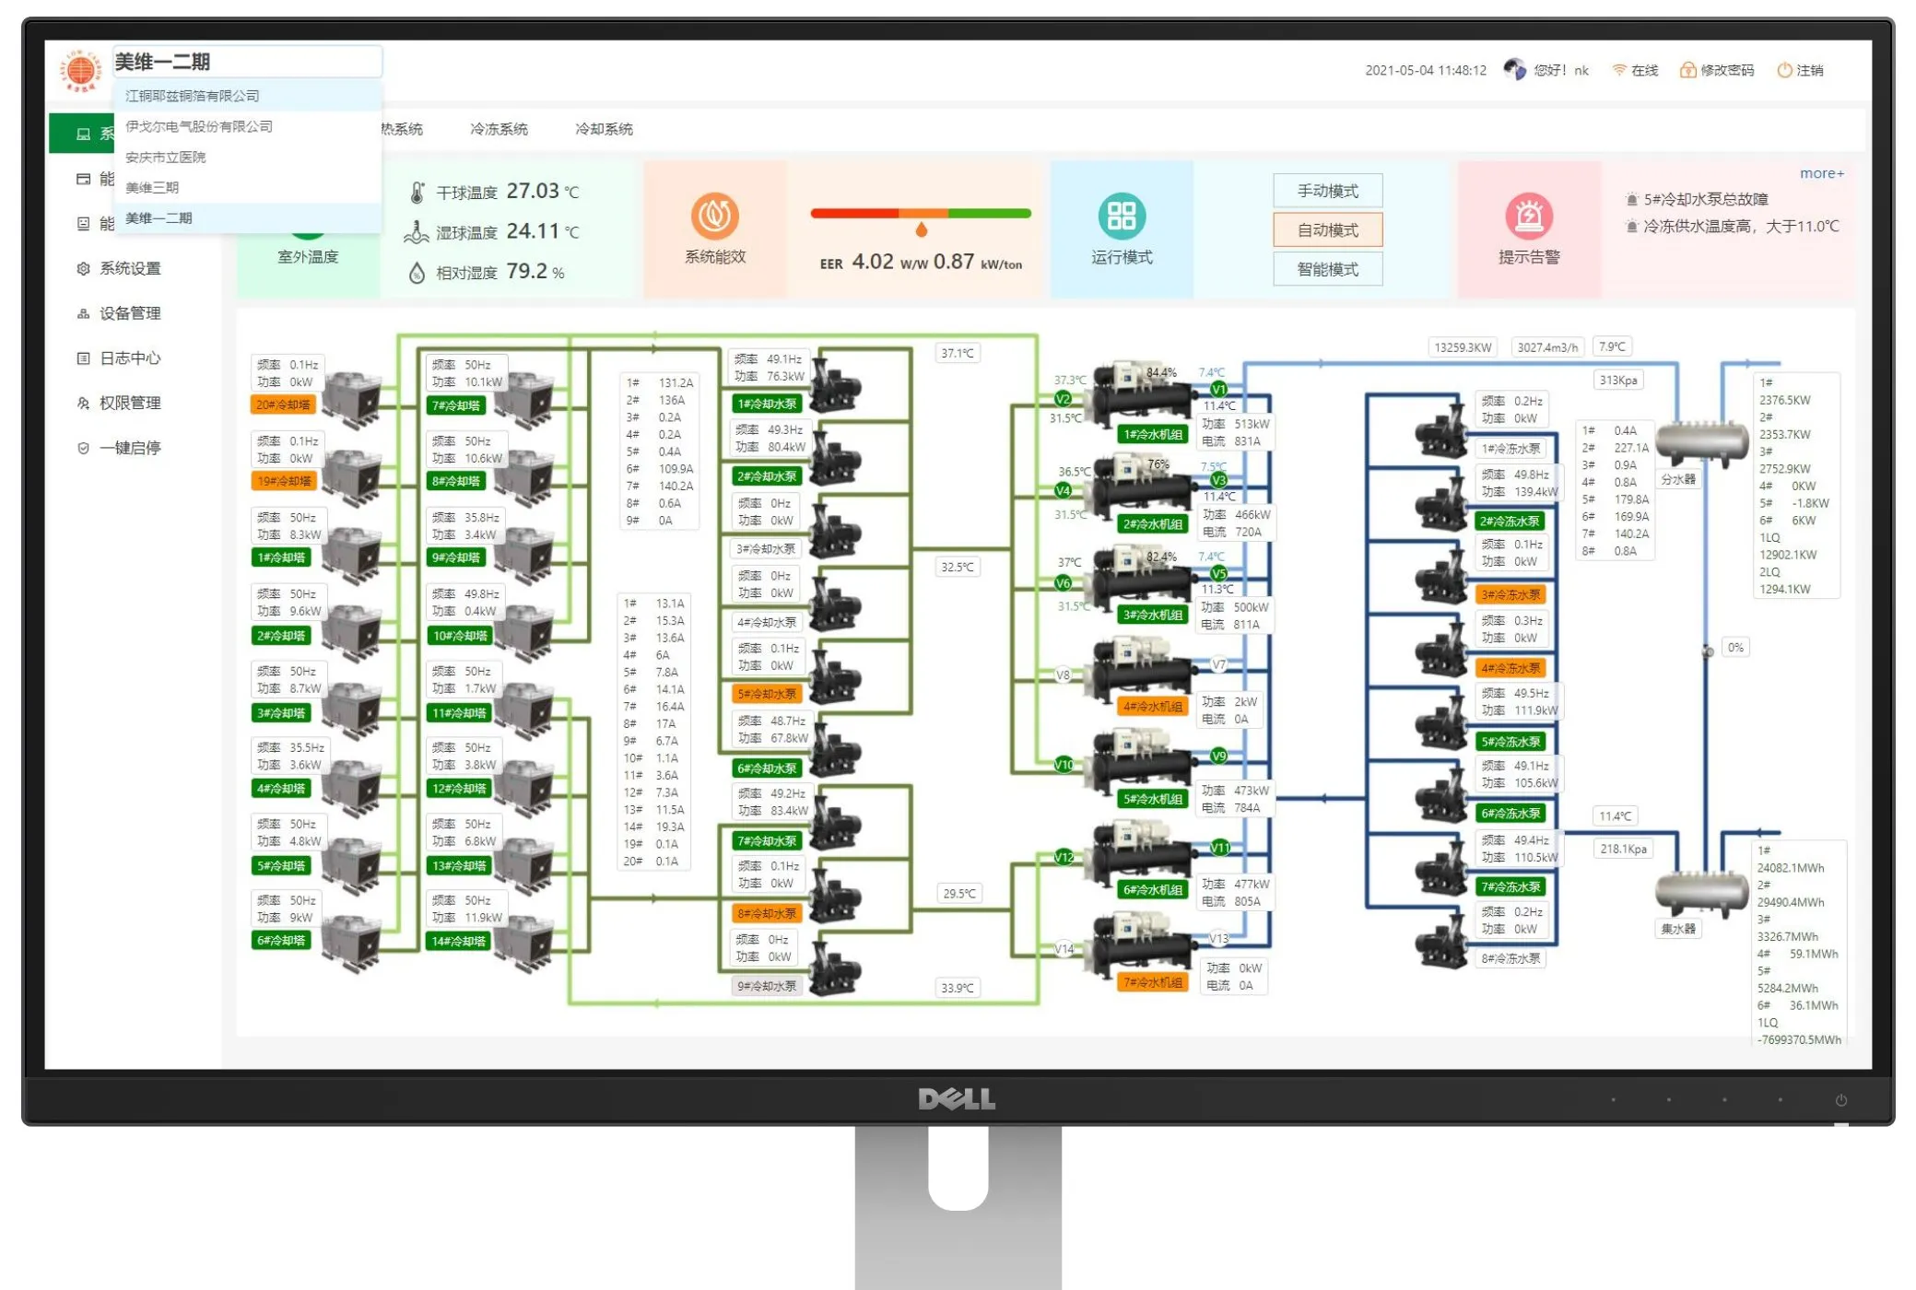Open the project selector dropdown field
The height and width of the screenshot is (1290, 1916).
(247, 61)
